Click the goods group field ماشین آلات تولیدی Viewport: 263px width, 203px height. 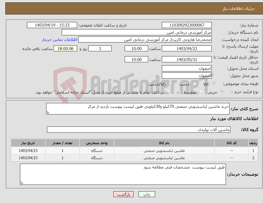tap(139, 129)
